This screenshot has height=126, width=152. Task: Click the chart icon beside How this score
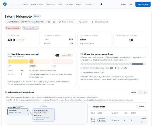(9, 54)
